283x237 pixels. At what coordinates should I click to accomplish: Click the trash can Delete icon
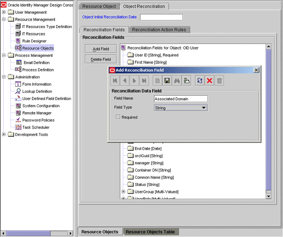point(219,81)
